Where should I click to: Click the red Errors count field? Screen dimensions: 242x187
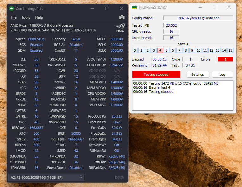(225, 59)
